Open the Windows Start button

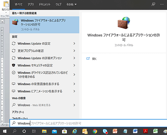(5, 131)
